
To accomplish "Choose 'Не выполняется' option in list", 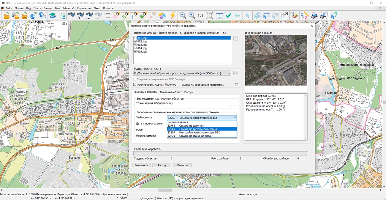I will (x=178, y=122).
